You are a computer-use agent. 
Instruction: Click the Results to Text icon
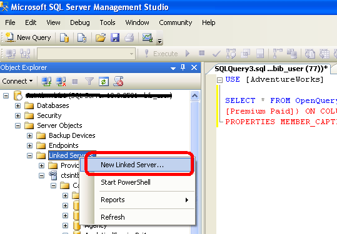[x=310, y=54]
